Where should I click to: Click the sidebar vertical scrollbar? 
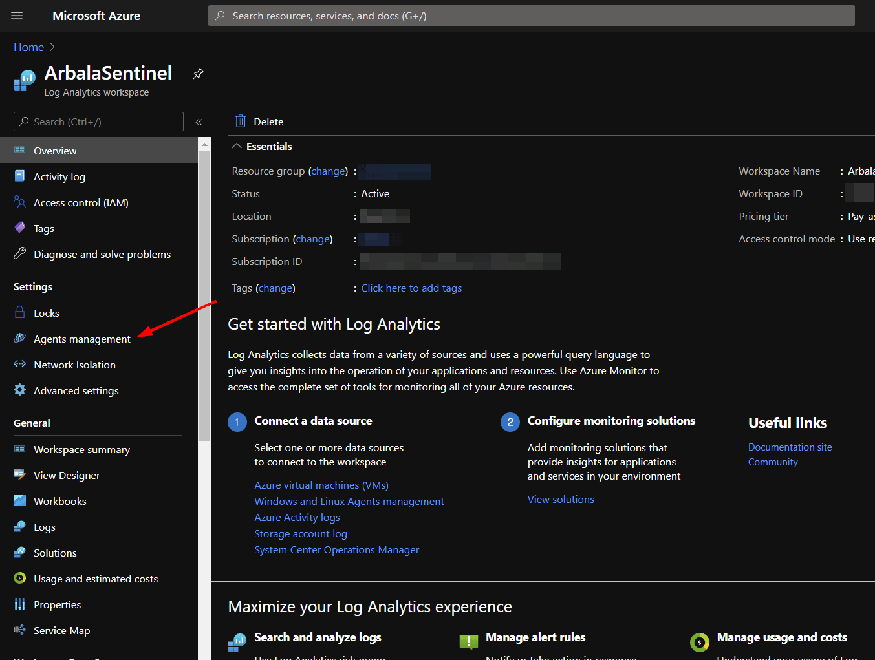(x=205, y=295)
